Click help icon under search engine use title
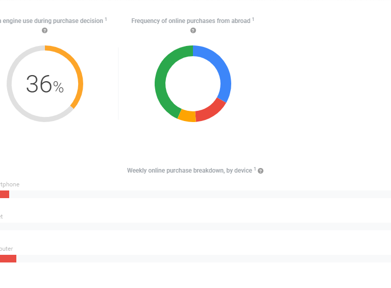Image resolution: width=391 pixels, height=288 pixels. (44, 31)
